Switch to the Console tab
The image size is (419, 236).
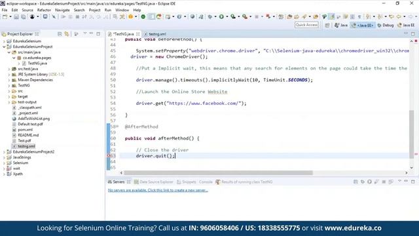coord(206,182)
